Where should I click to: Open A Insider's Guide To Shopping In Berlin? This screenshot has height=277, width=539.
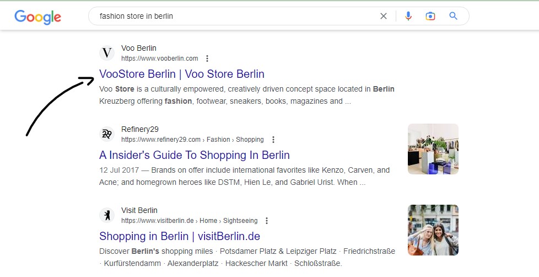[195, 155]
